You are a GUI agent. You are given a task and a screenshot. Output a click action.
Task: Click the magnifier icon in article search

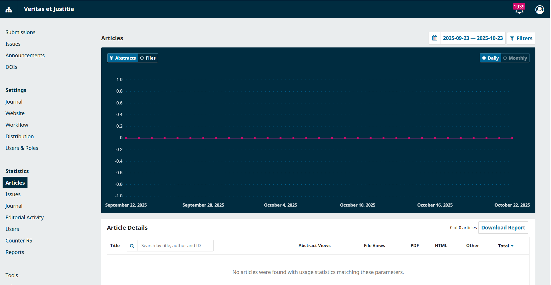(132, 246)
